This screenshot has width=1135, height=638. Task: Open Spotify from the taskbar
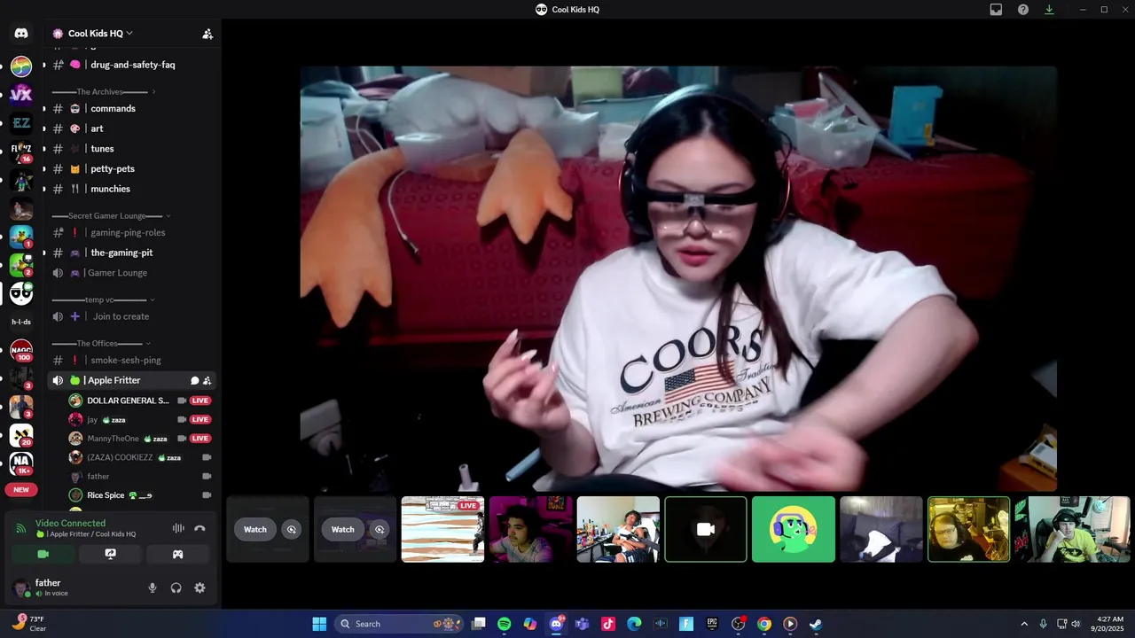pos(504,624)
